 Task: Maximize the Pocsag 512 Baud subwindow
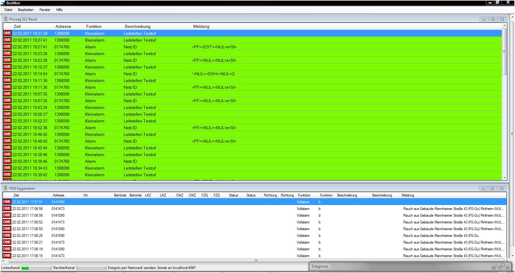pos(493,19)
